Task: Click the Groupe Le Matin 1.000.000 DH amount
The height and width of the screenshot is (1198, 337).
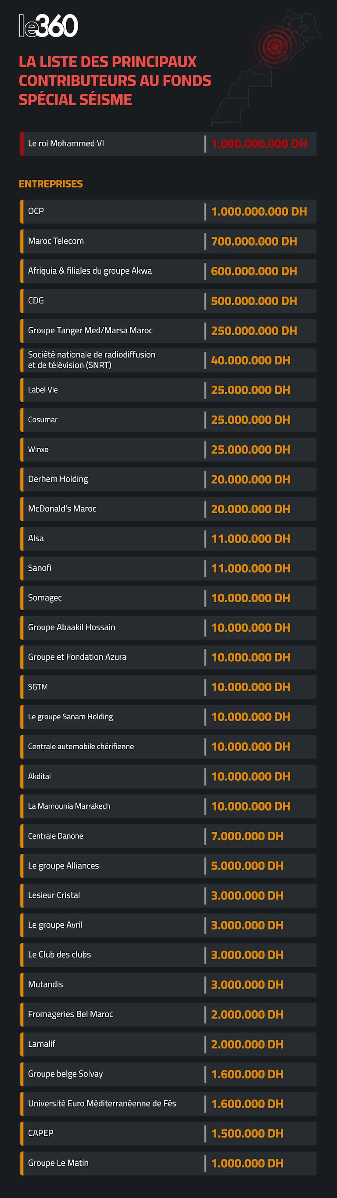Action: pos(247,1163)
